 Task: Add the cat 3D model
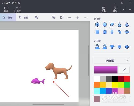(x=120, y=47)
